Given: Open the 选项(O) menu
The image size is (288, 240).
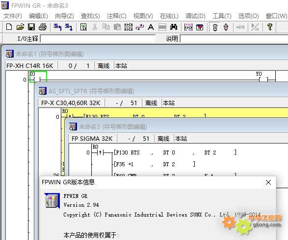Looking at the screenshot, I should tap(248, 16).
